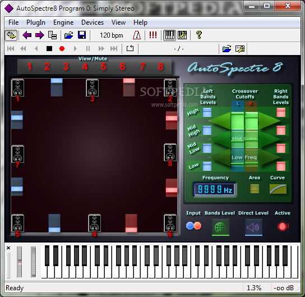Click the purple next program arrow
This screenshot has height=297, width=305.
pos(40,35)
